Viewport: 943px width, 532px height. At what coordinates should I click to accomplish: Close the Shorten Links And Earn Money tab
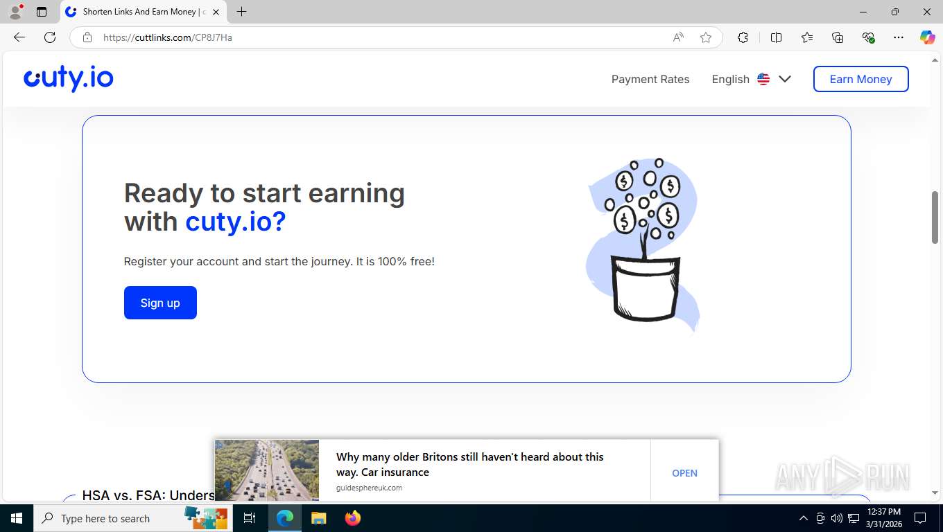tap(216, 12)
